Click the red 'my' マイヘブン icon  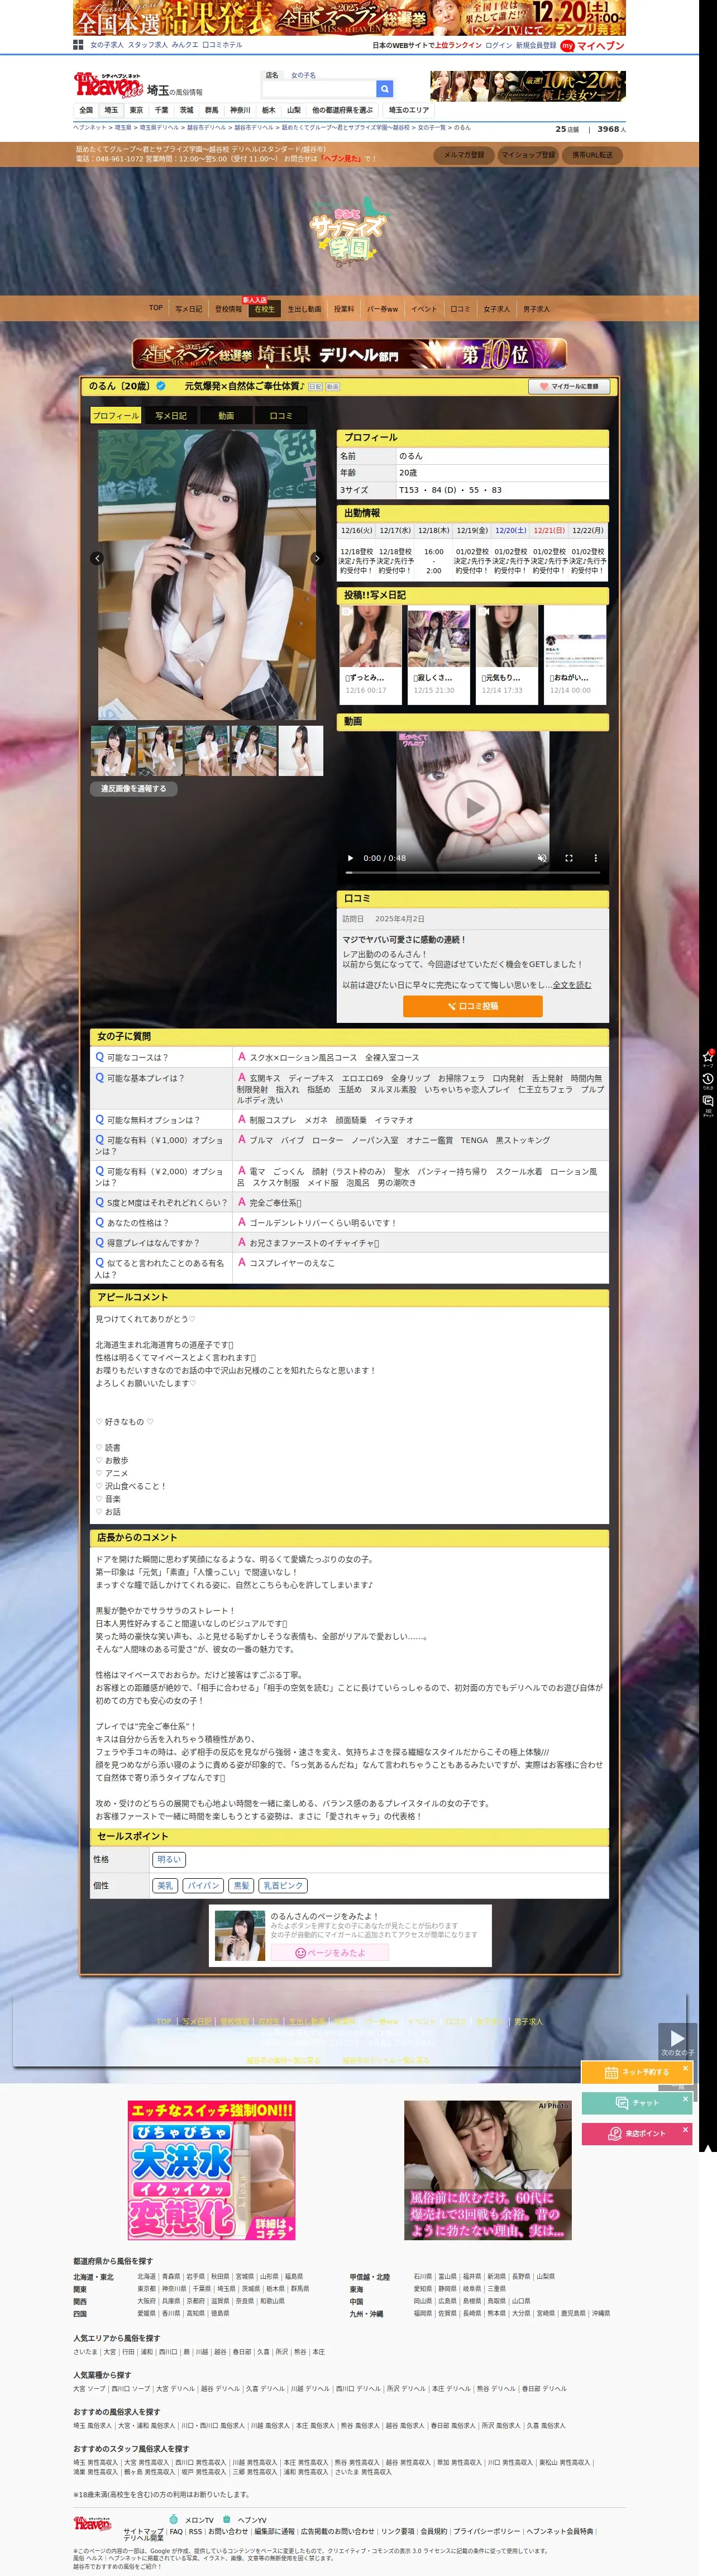click(567, 45)
